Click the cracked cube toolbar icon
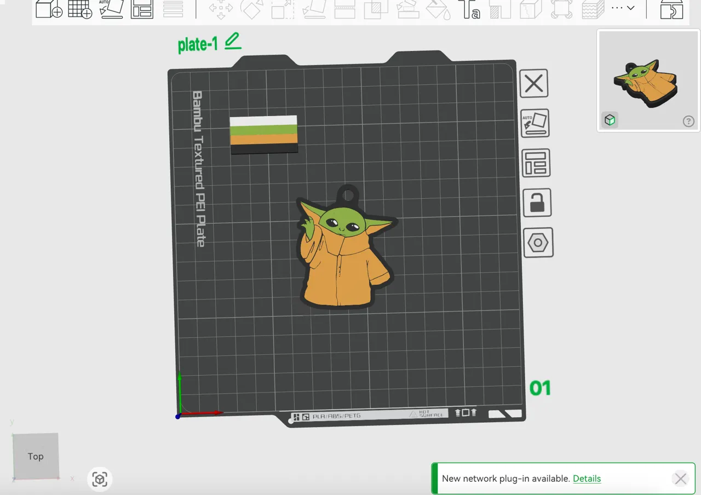This screenshot has width=701, height=495. click(531, 9)
